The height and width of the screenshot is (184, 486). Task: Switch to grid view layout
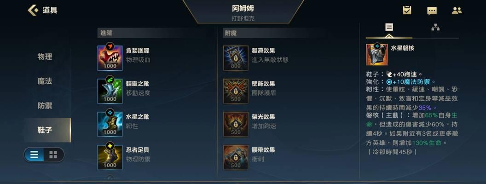(53, 155)
